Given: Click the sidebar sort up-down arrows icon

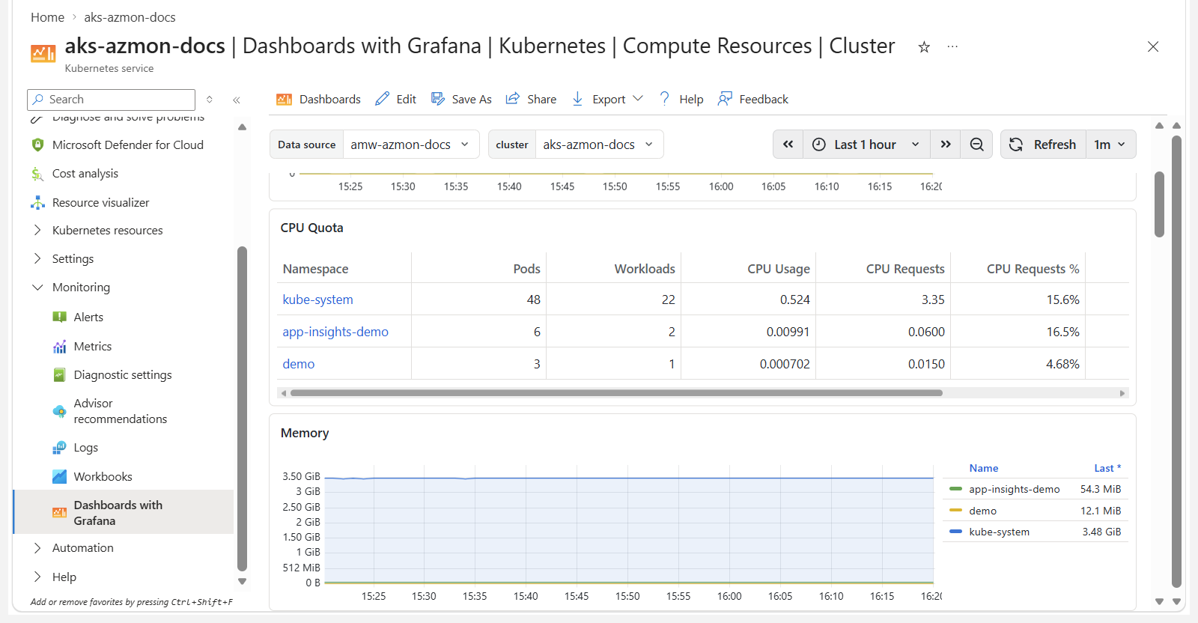Looking at the screenshot, I should pyautogui.click(x=210, y=100).
